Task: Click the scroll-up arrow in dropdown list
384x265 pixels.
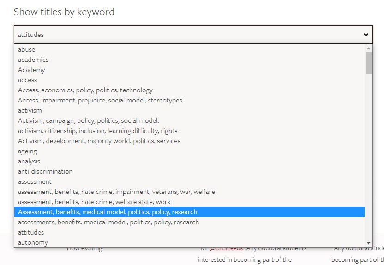Action: [368, 48]
